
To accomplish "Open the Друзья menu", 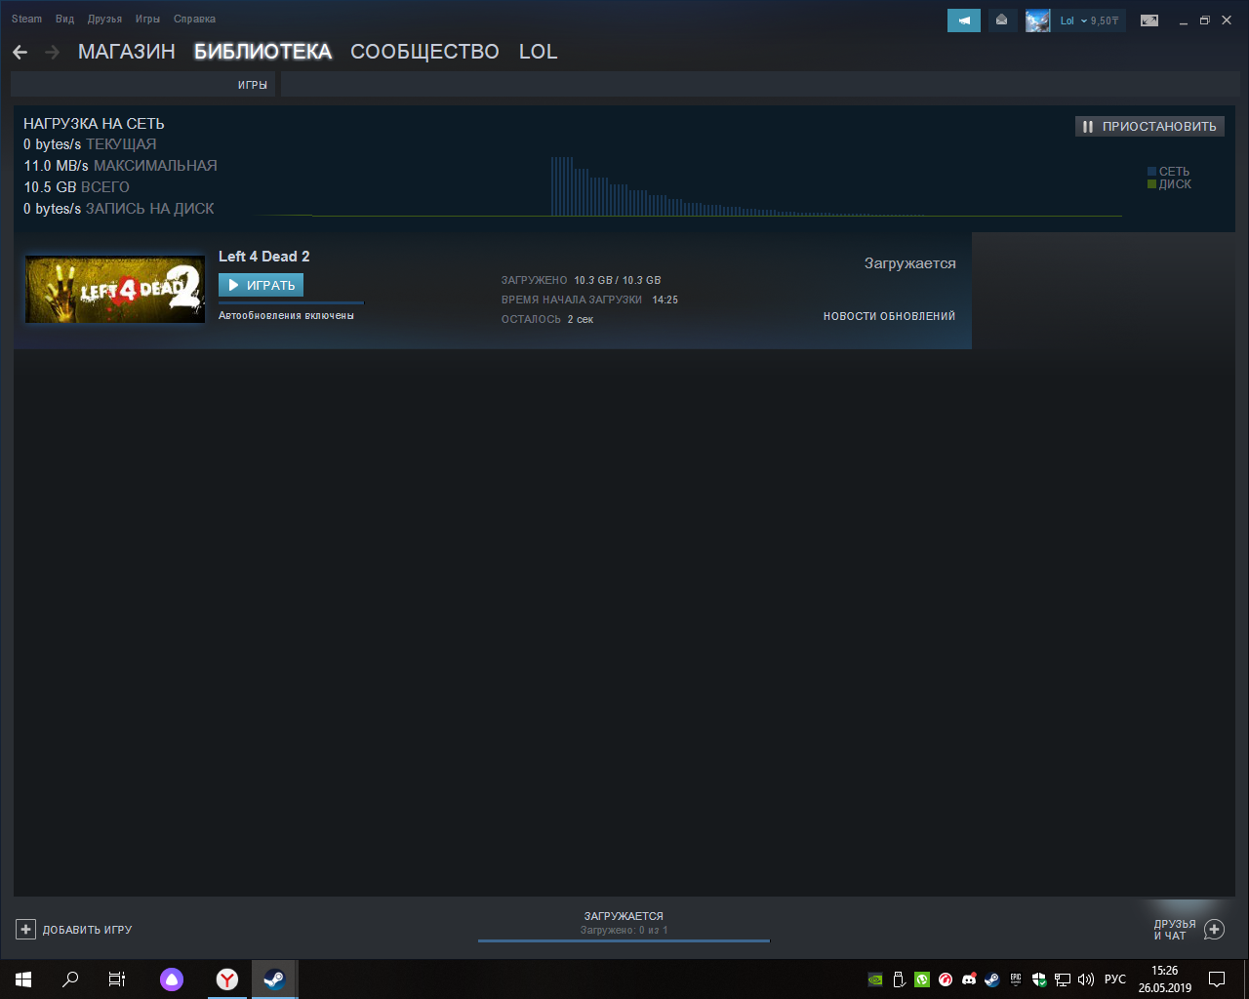I will tap(104, 19).
